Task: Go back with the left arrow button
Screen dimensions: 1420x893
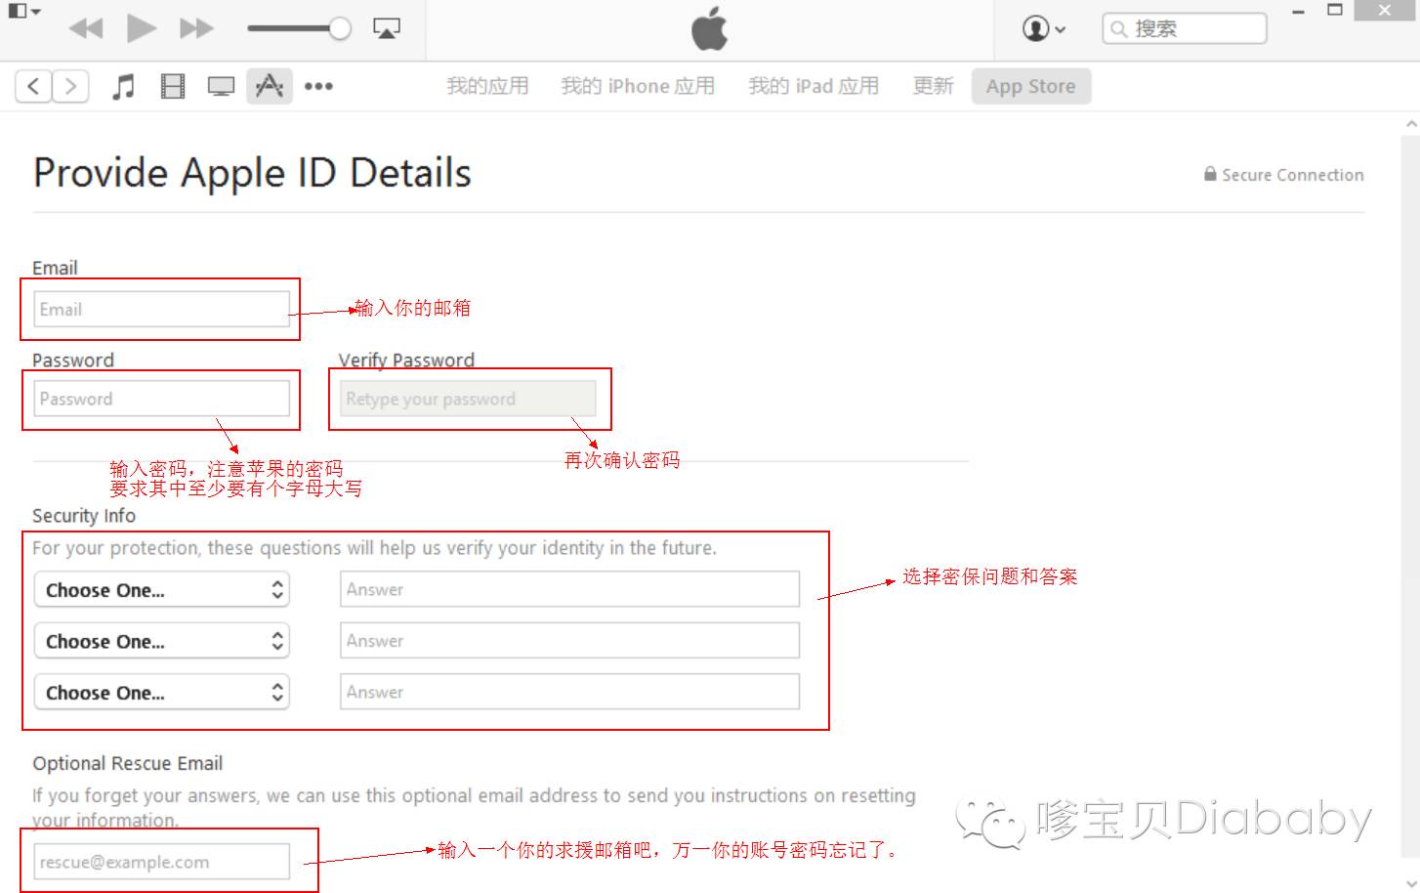Action: (33, 86)
